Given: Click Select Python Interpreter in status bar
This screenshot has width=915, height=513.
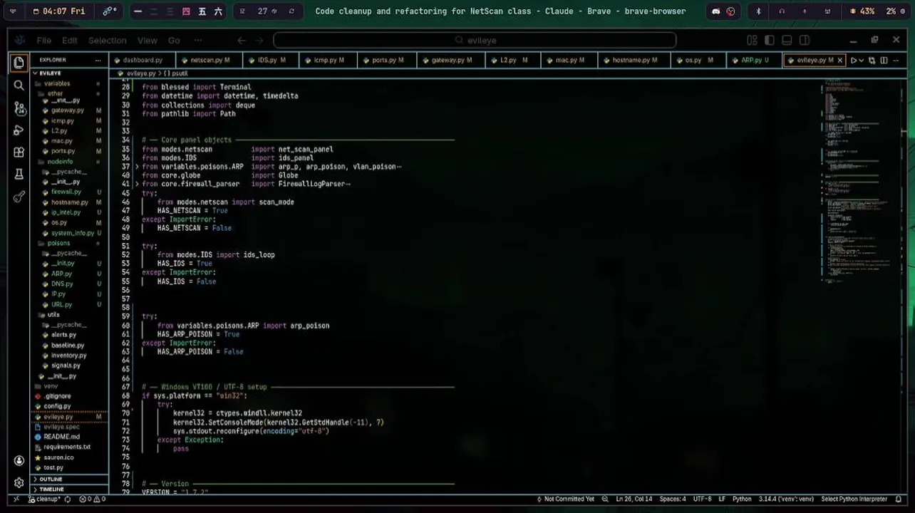Looking at the screenshot, I should click(x=854, y=499).
